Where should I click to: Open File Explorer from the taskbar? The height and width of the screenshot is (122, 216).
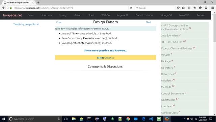pos(74,119)
